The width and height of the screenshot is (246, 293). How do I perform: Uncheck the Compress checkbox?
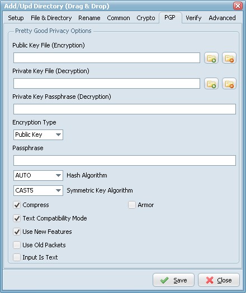[x=17, y=205]
